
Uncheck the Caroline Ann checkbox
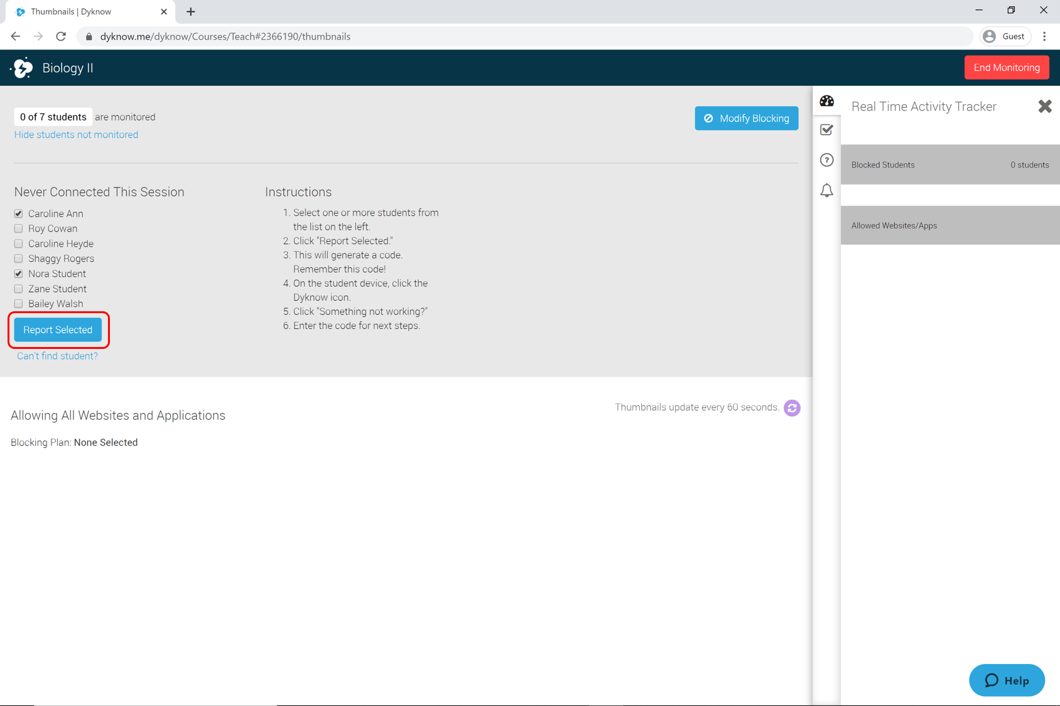click(18, 213)
